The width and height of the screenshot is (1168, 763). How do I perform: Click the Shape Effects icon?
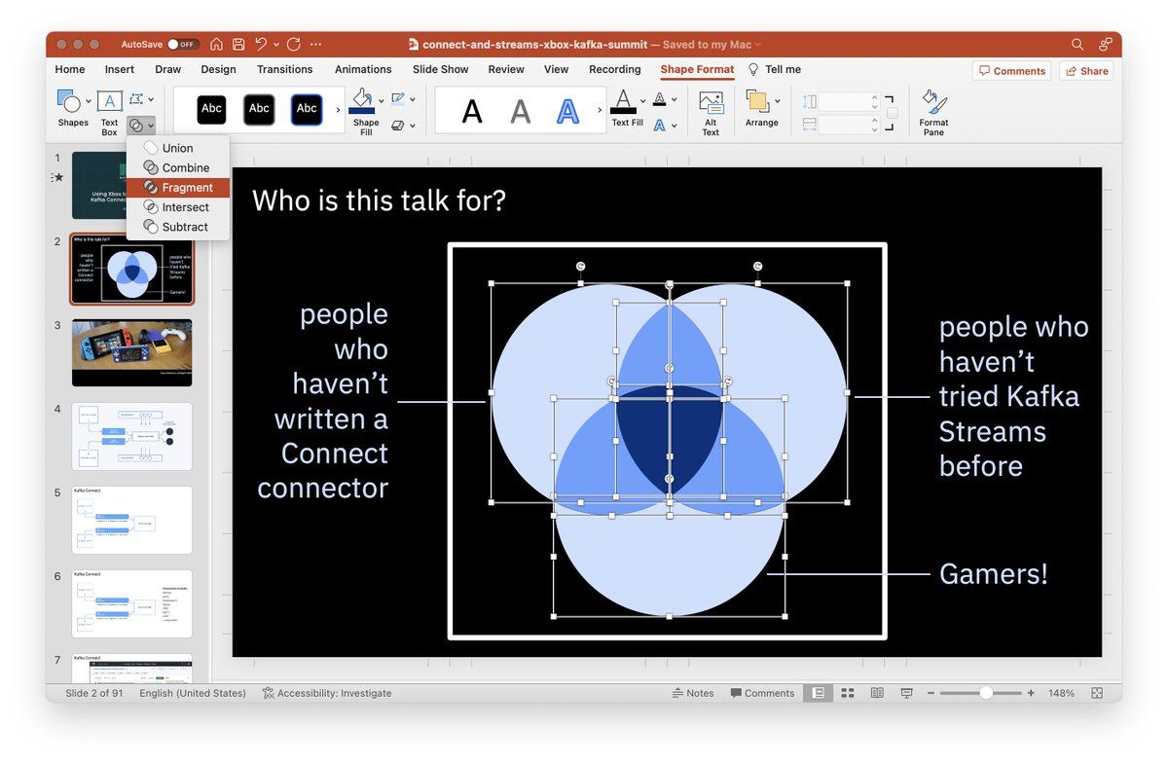[397, 126]
